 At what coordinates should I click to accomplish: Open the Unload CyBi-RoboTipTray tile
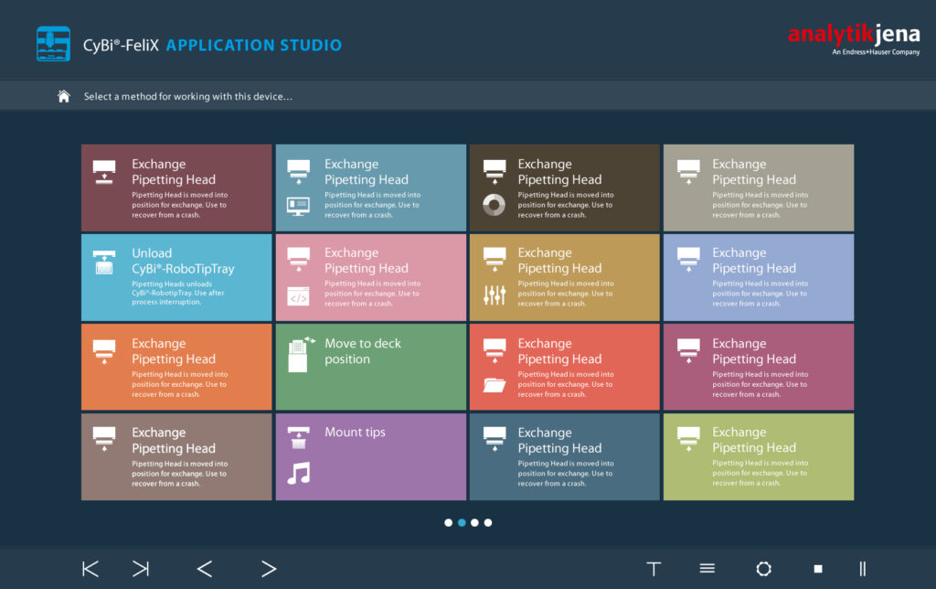click(176, 277)
